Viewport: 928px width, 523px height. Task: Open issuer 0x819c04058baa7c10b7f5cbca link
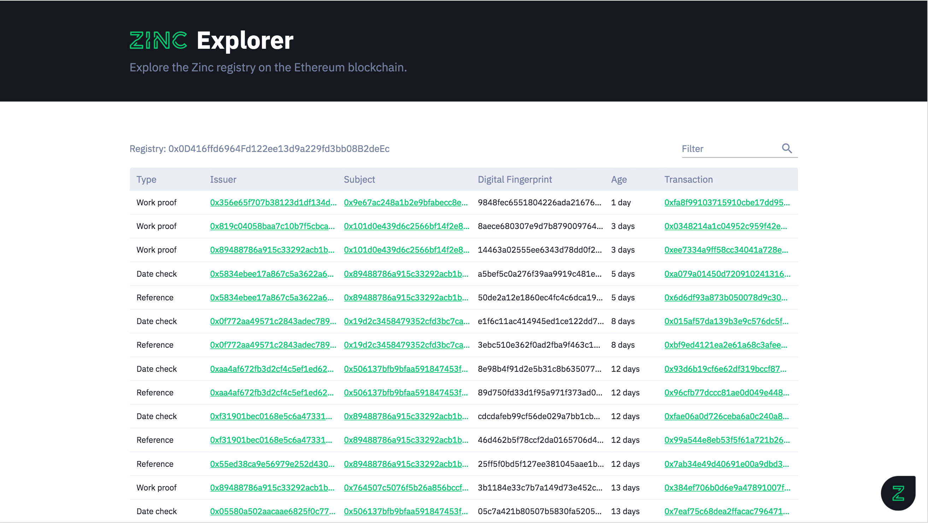[x=272, y=226]
